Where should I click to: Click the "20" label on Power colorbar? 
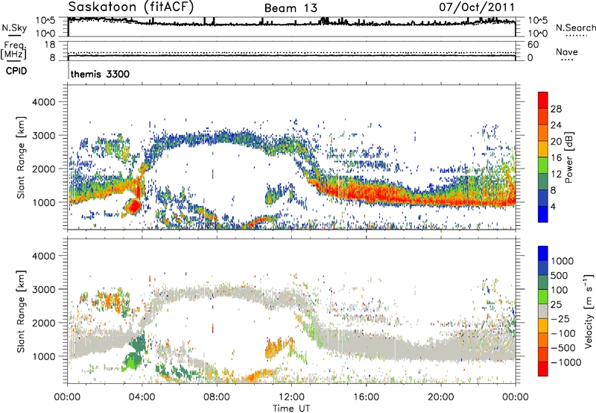pyautogui.click(x=556, y=142)
